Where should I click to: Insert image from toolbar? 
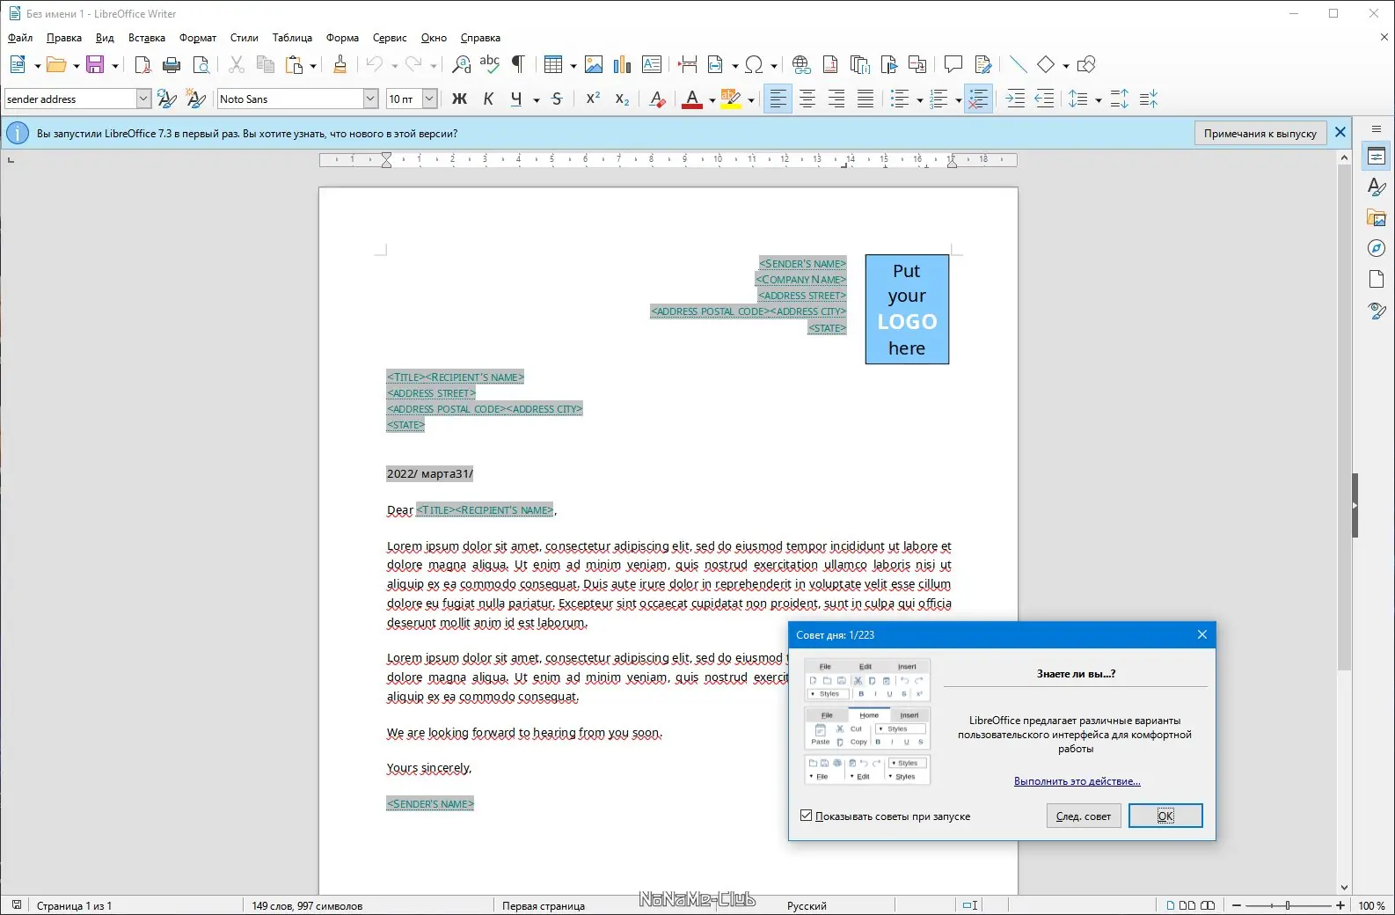pos(594,64)
